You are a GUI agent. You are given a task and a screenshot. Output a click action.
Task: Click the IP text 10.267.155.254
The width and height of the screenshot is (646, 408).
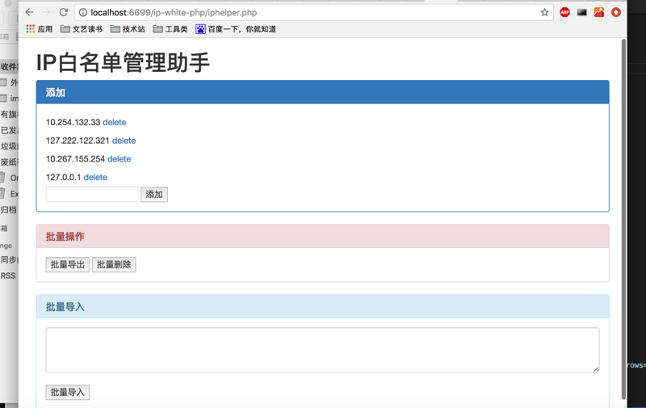click(x=75, y=159)
